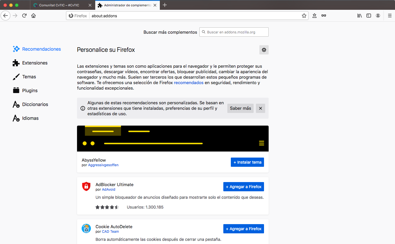Add Cookie AutoDelete to Firefox
This screenshot has height=244, width=395.
[x=244, y=229]
